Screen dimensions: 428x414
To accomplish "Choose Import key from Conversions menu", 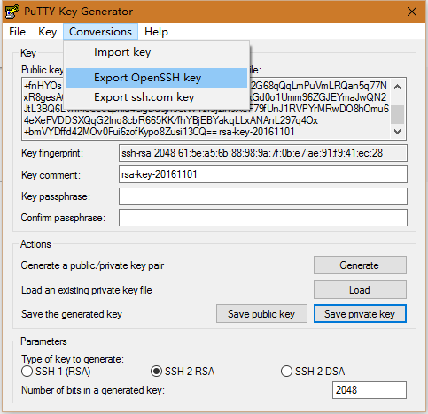I will (x=156, y=52).
